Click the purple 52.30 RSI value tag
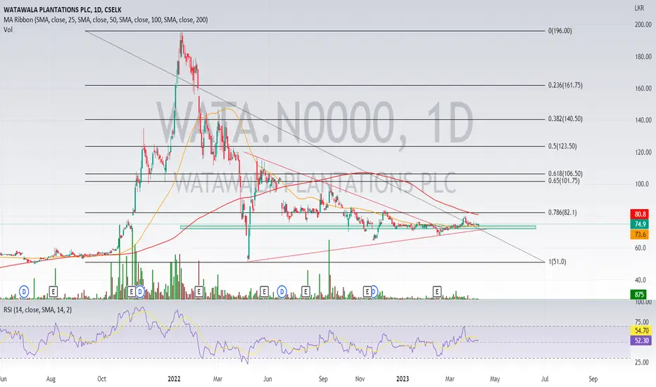 click(x=641, y=341)
